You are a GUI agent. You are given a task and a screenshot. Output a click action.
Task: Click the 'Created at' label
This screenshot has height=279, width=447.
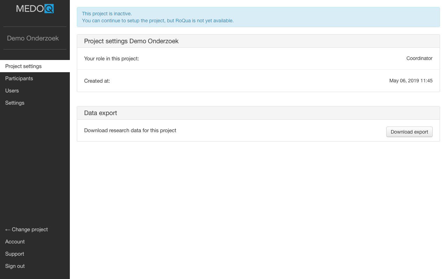point(97,81)
